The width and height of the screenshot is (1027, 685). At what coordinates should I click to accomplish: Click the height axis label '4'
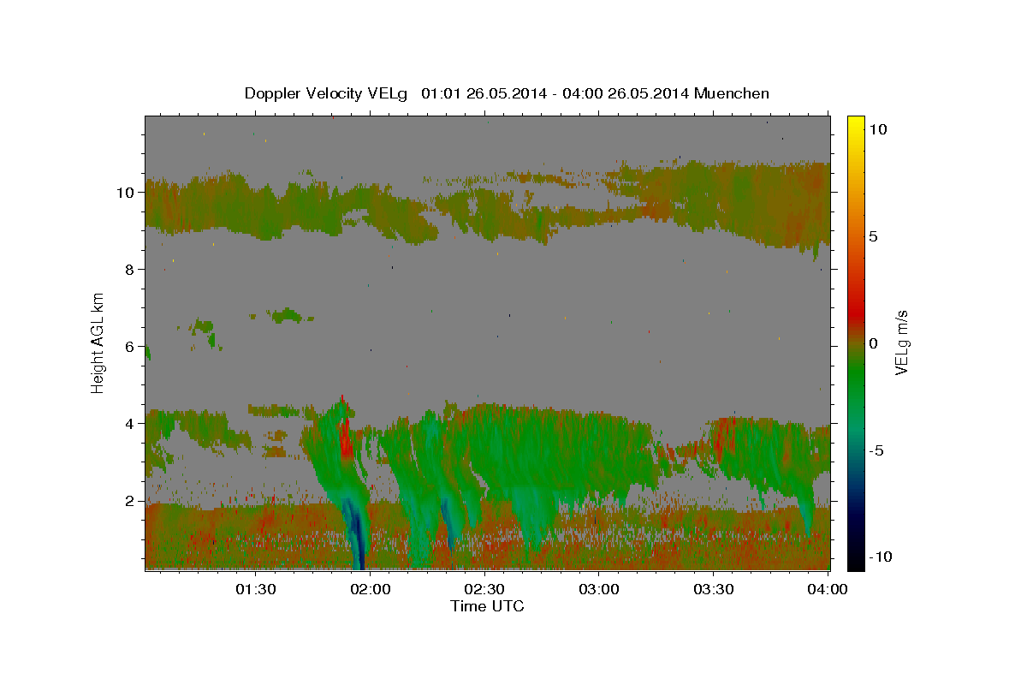tap(131, 424)
